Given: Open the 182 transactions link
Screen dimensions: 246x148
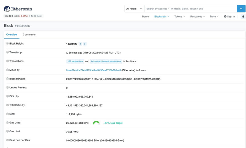Looking at the screenshot, I should (75, 61).
